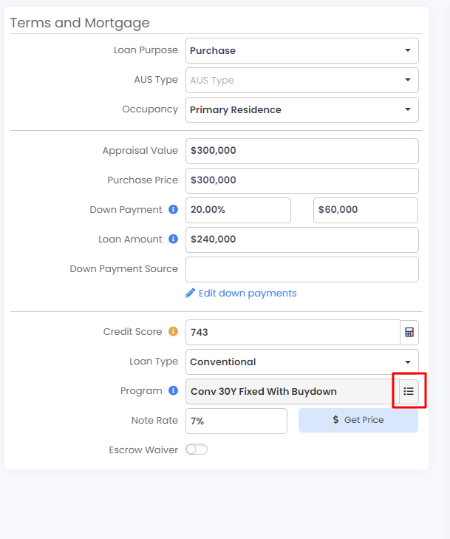Toggle the Escrow Waiver switch
The width and height of the screenshot is (450, 539).
197,450
